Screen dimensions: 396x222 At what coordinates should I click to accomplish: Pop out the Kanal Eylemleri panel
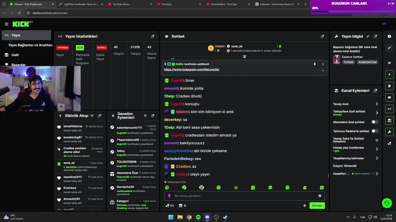[x=375, y=91]
